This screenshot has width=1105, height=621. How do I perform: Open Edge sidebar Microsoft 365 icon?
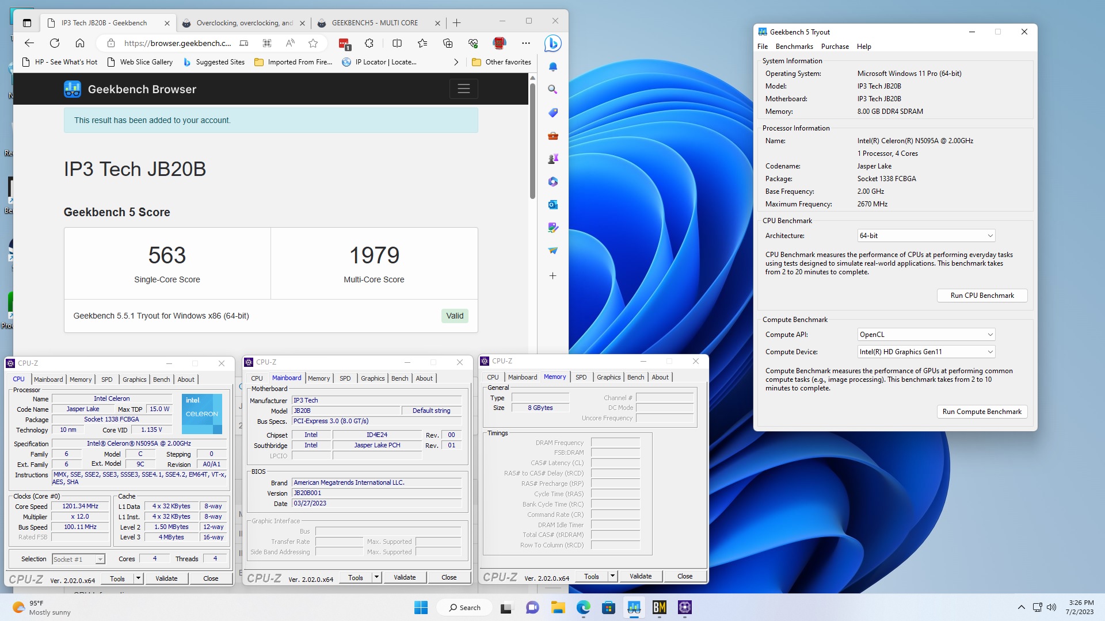click(552, 182)
